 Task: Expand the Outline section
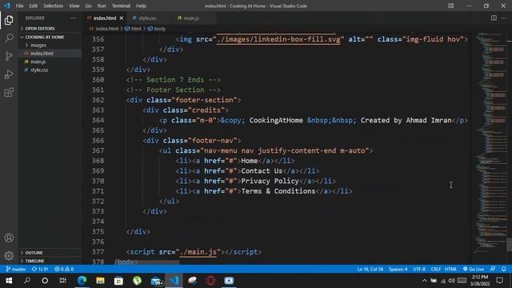click(x=34, y=253)
